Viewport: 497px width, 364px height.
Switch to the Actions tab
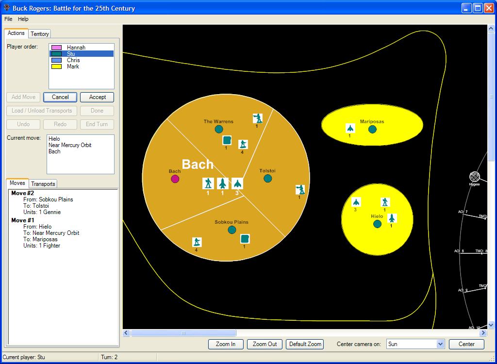(16, 33)
